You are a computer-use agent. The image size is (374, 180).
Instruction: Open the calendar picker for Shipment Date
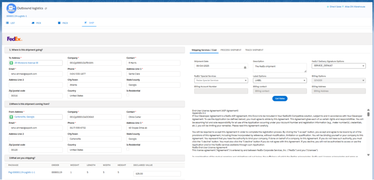coord(245,66)
